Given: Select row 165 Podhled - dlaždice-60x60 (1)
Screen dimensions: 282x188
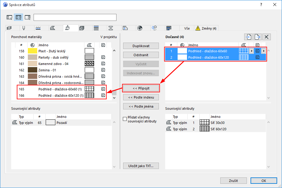Looking at the screenshot, I should [61, 89].
